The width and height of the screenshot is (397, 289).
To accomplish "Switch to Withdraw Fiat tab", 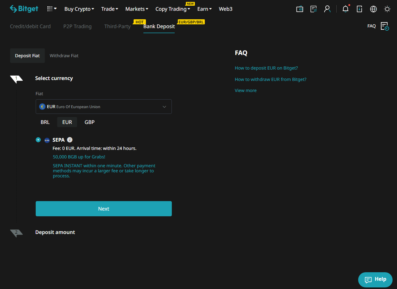I will (x=64, y=56).
